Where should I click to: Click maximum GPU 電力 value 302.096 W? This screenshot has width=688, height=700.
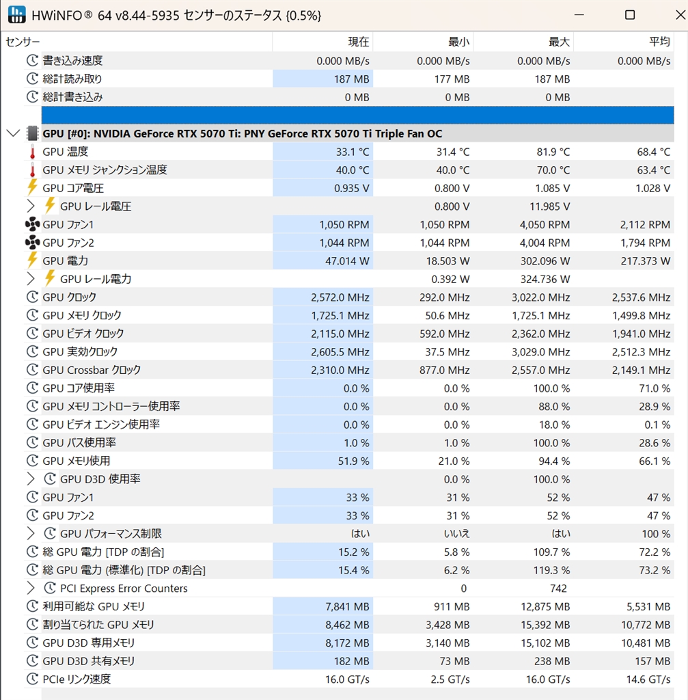coord(545,260)
